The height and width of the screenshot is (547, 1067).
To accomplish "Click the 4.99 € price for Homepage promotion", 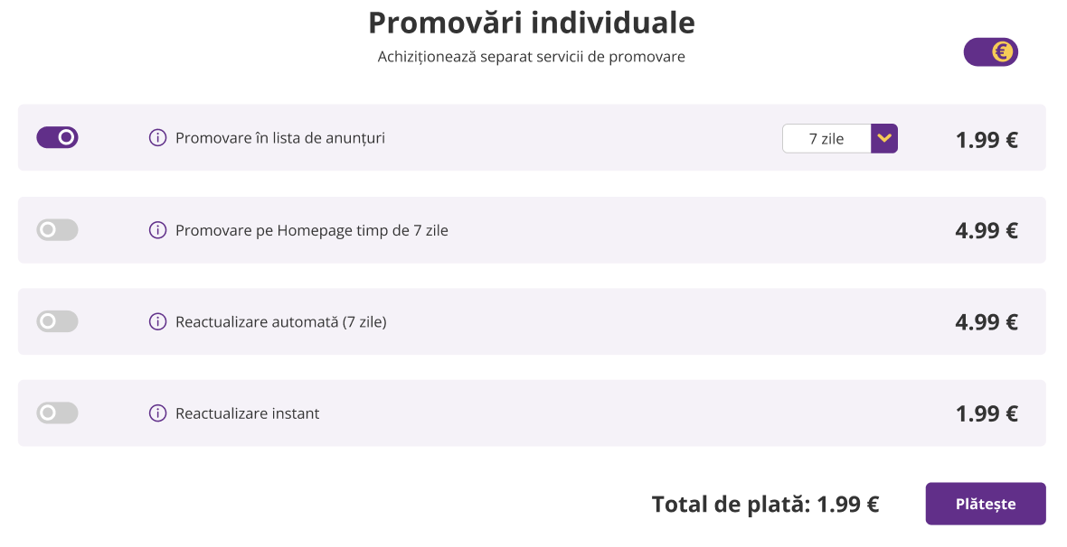I will [987, 230].
